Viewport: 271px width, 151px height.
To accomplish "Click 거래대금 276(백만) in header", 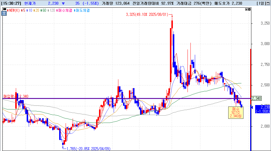I will pyautogui.click(x=194, y=3).
